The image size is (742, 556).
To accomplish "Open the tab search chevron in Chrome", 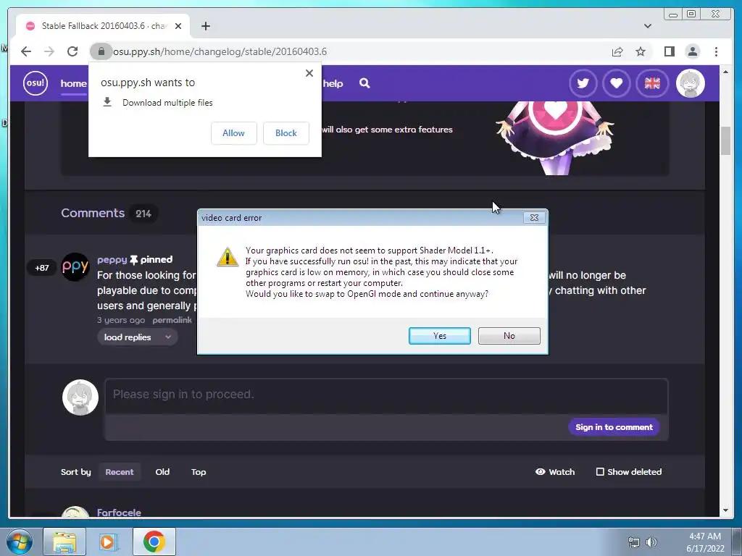I will coord(647,26).
